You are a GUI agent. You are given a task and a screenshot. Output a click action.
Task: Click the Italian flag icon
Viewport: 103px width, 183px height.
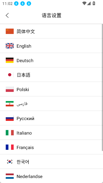10,133
